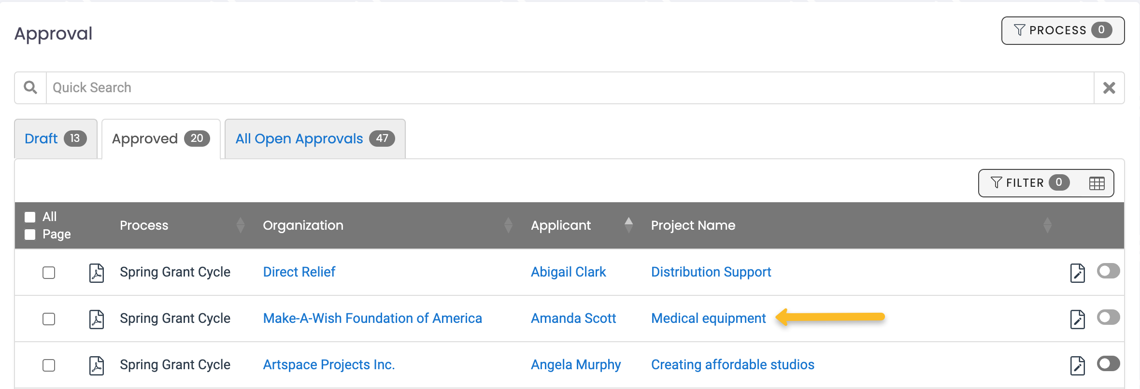Click Spring Grant Cycle in Make-A-Wish row
1140x389 pixels.
point(175,319)
